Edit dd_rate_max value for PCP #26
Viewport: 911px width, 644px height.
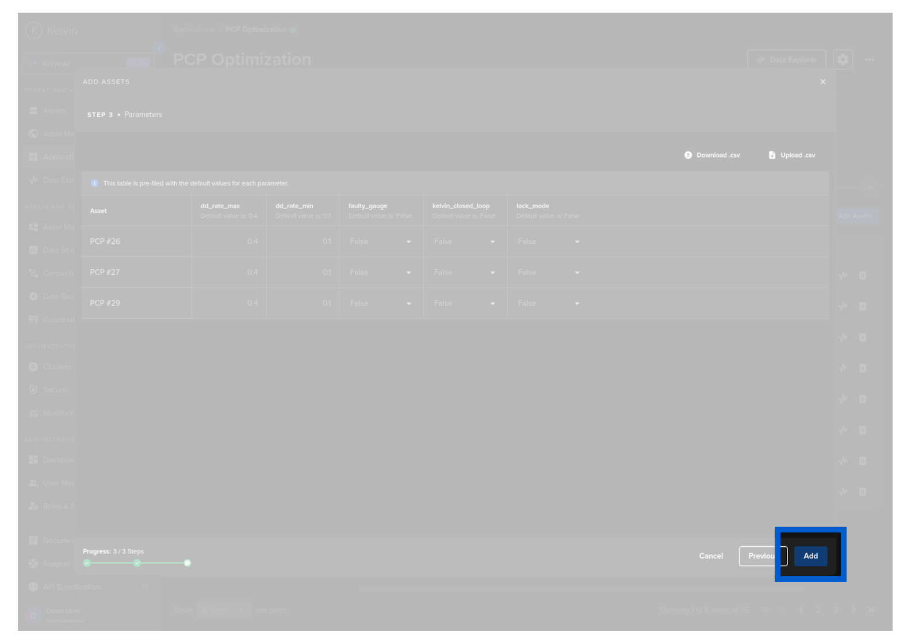(x=229, y=241)
